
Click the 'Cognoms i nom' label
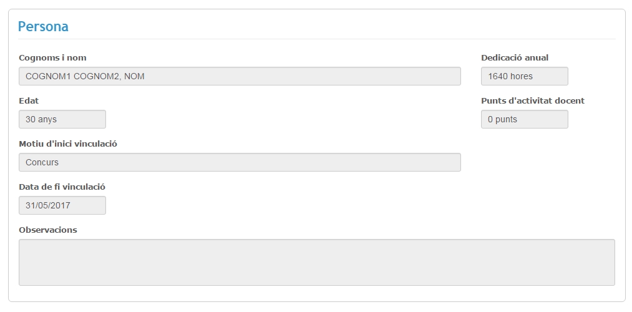pos(52,58)
